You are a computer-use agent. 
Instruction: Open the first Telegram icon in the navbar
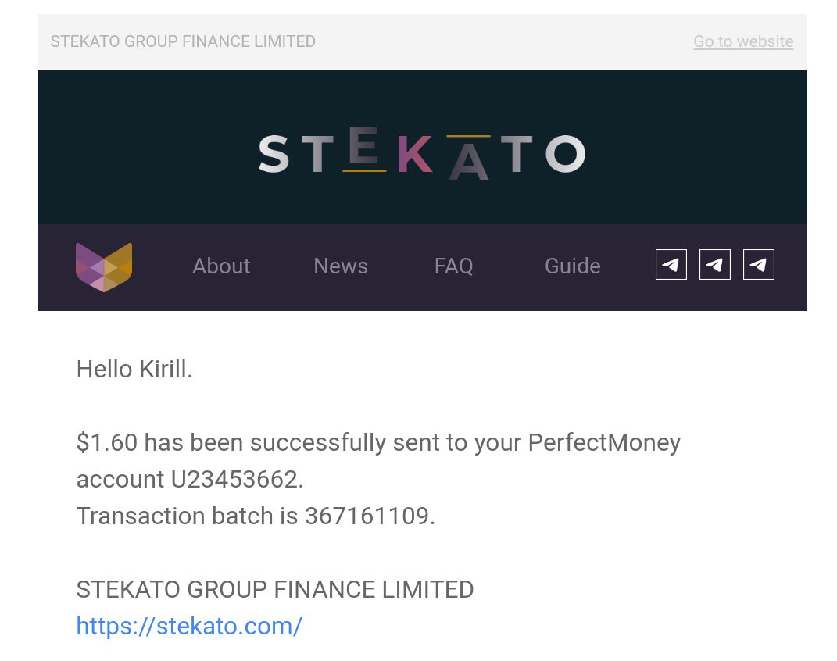click(x=671, y=265)
